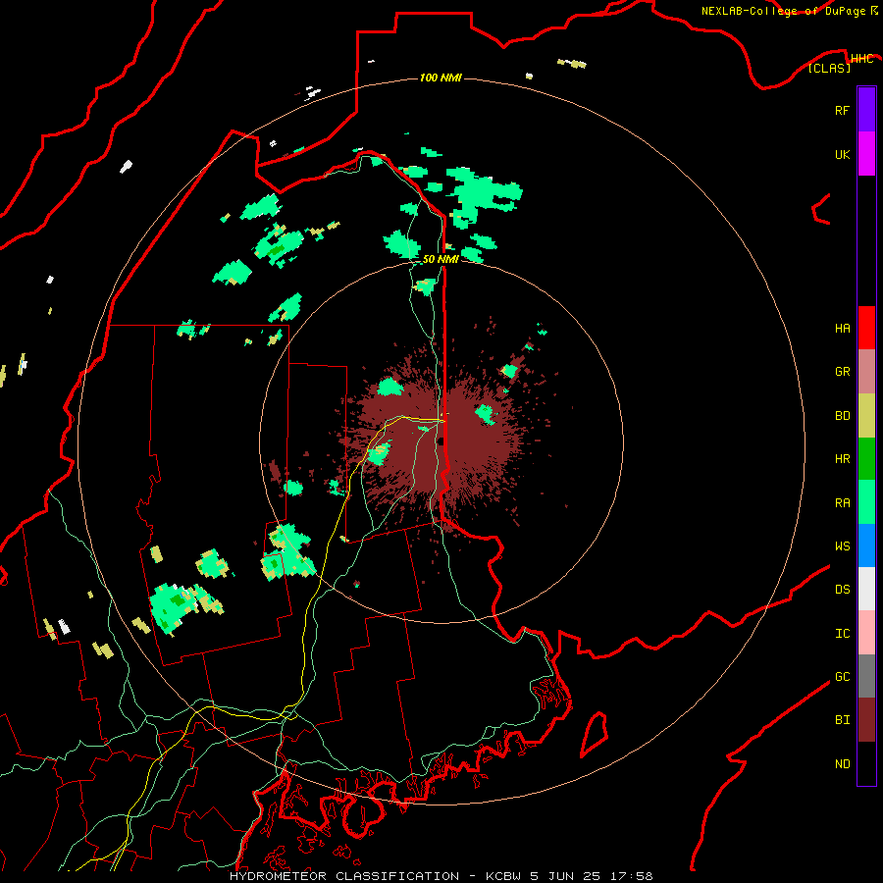The width and height of the screenshot is (883, 883).
Task: Click the GR legend label
Action: [842, 372]
